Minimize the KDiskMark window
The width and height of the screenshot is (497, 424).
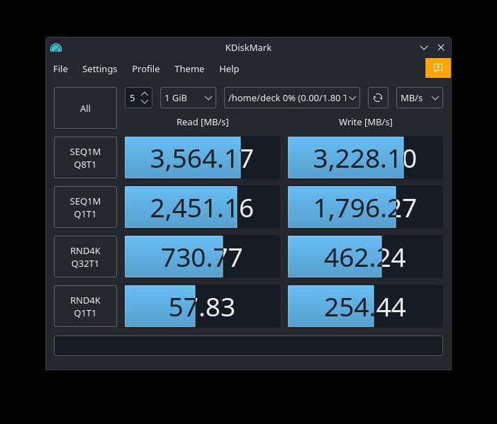pyautogui.click(x=424, y=47)
